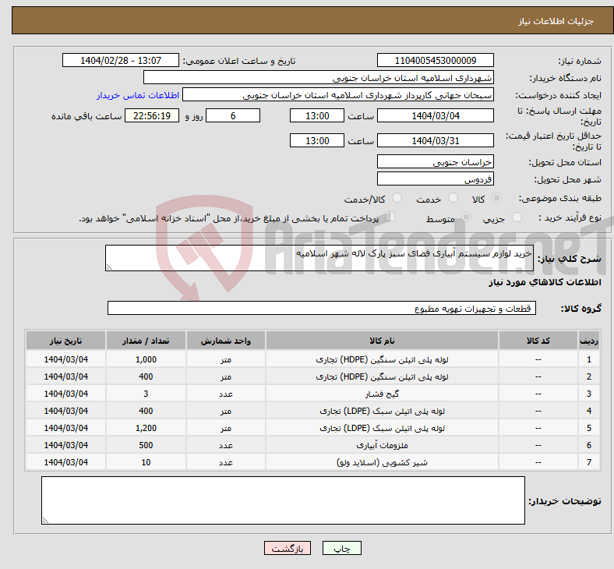
Task: Select the کالا/خدمت radio button
Action: click(397, 198)
